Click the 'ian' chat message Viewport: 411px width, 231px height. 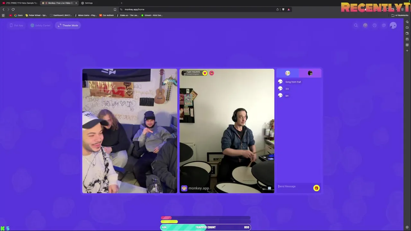tap(287, 96)
